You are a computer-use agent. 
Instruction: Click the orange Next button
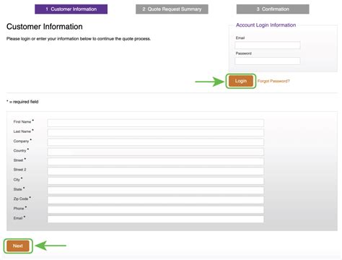tap(18, 246)
